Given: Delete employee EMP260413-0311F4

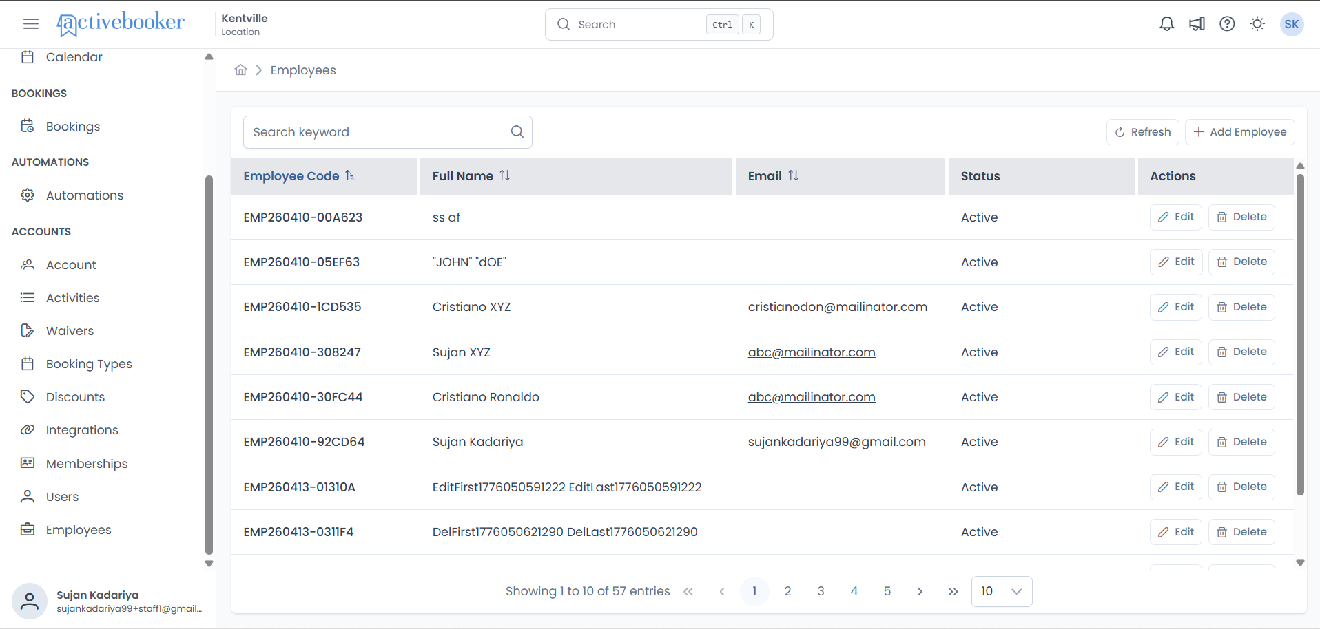Looking at the screenshot, I should (1241, 532).
